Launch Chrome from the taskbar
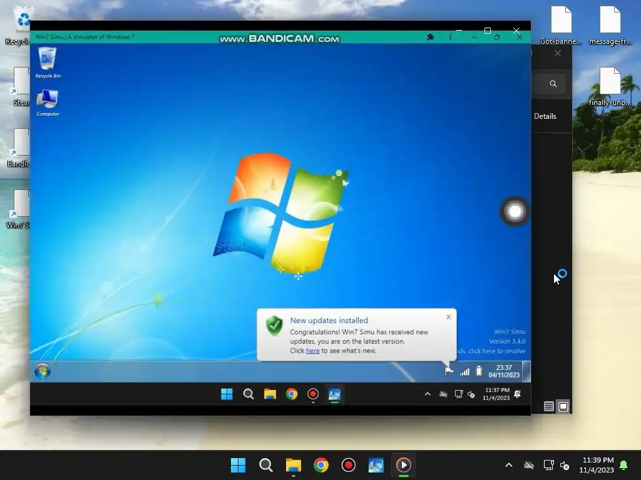 click(321, 465)
